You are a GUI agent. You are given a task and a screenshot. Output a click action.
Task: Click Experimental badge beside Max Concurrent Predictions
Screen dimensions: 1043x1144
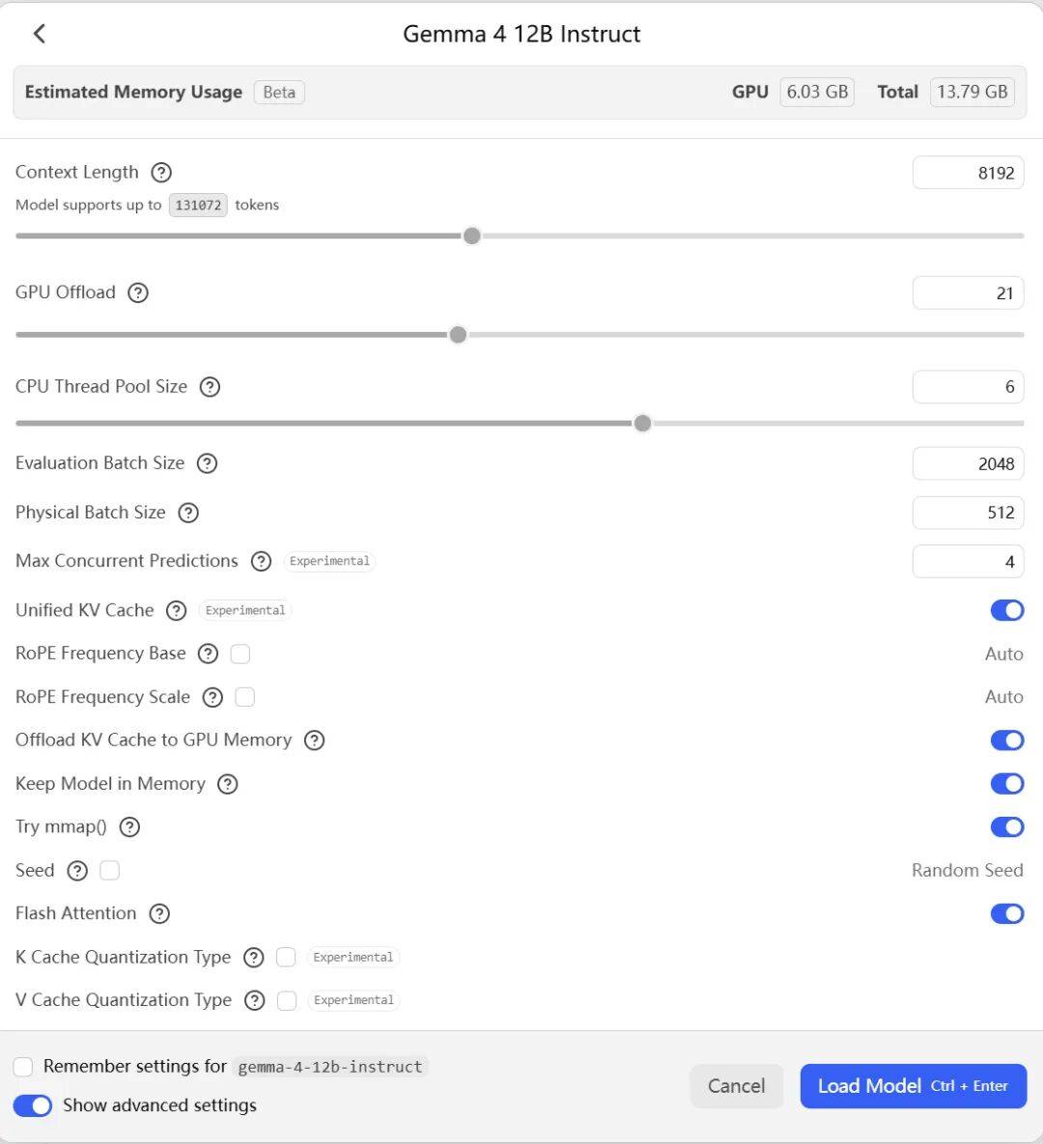[329, 561]
